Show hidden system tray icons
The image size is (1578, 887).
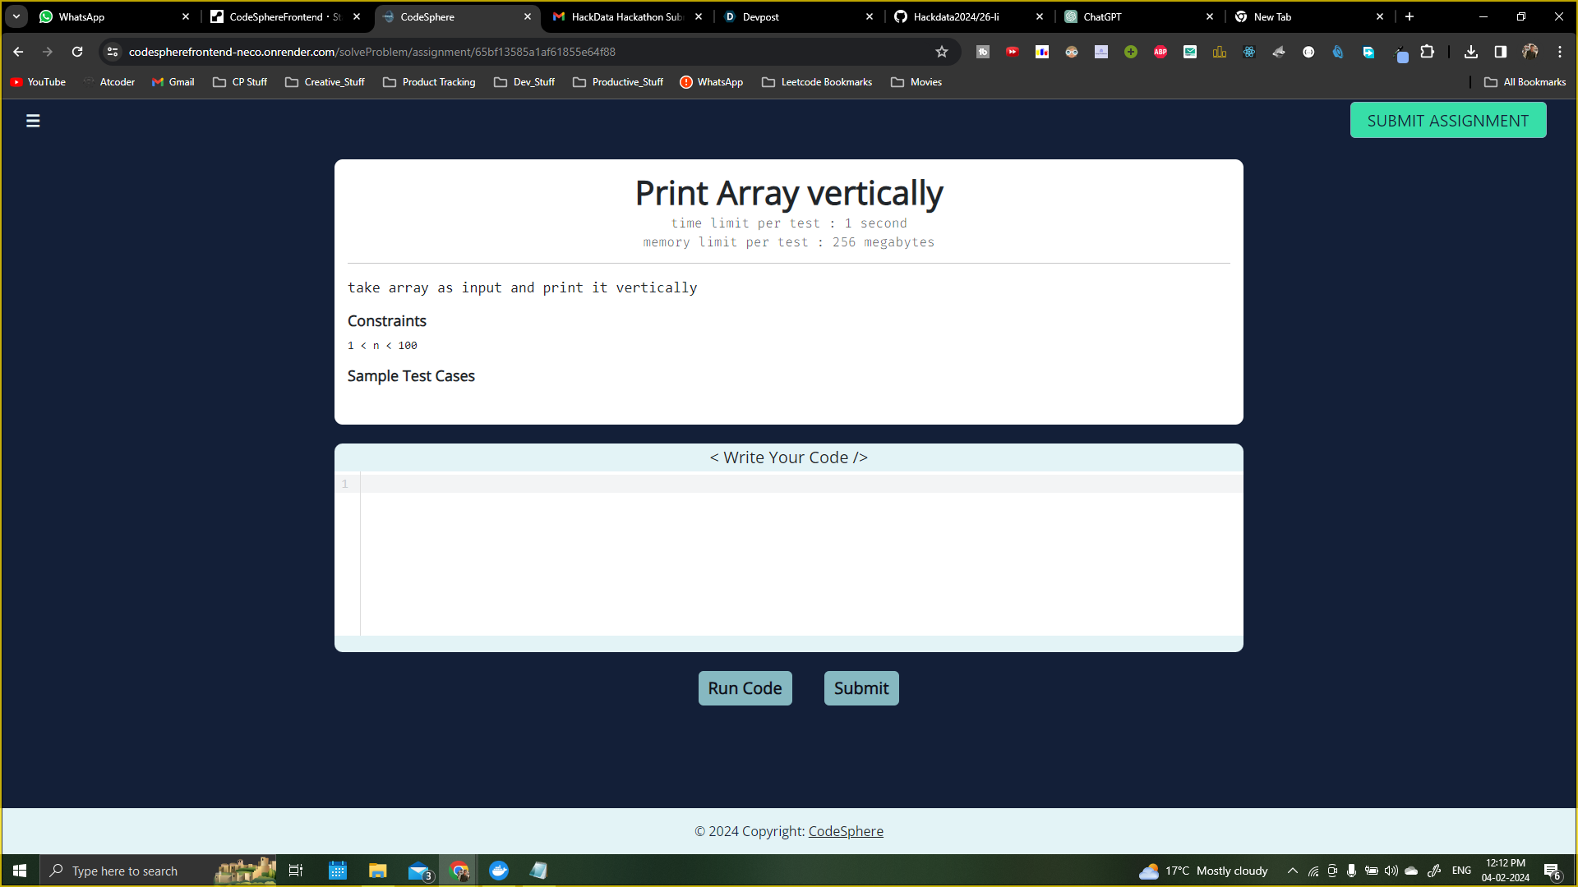click(x=1293, y=871)
